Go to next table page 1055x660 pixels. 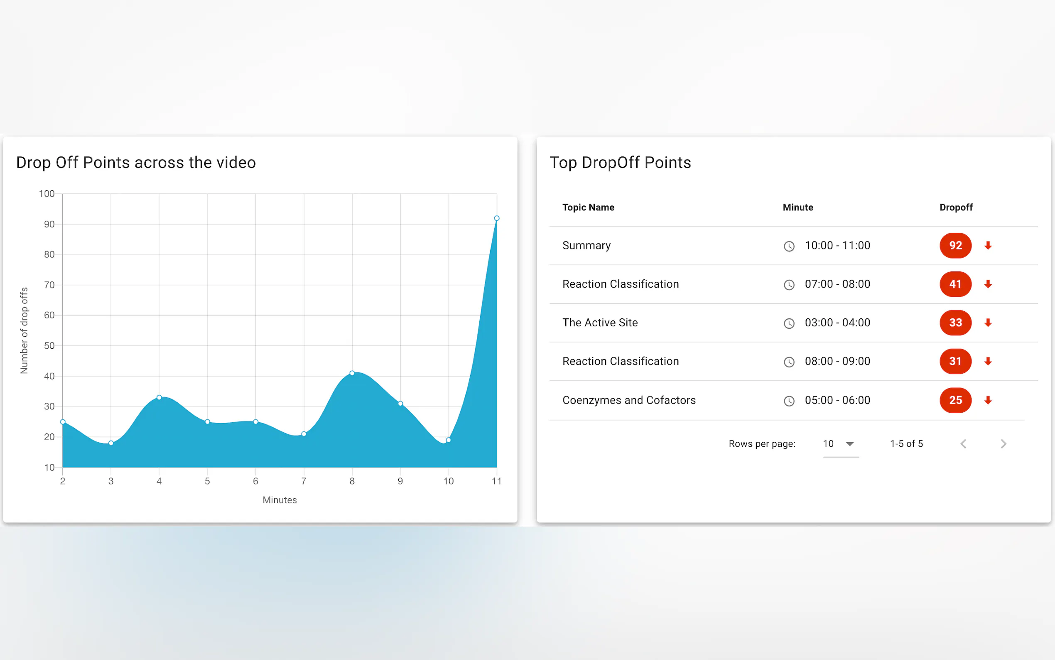(1003, 444)
